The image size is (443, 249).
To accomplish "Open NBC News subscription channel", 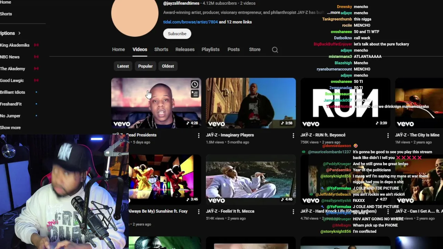I will (10, 57).
